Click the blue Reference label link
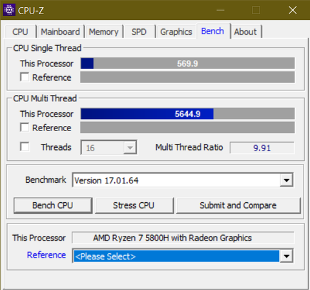Screen dimensions: 310x290 pyautogui.click(x=46, y=255)
